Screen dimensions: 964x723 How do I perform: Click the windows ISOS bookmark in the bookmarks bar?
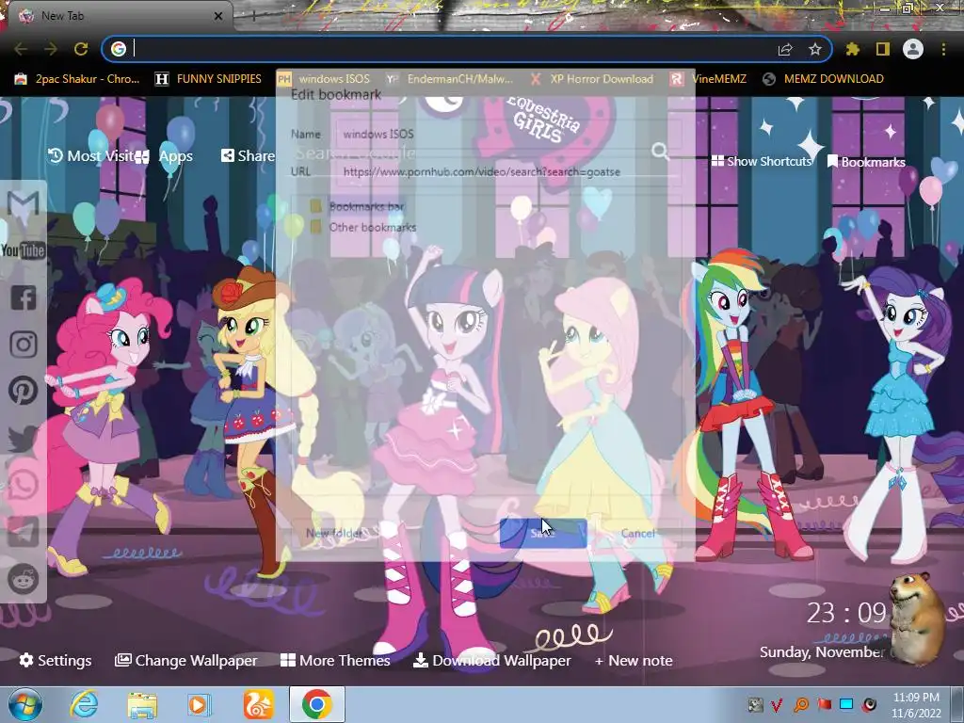point(324,79)
